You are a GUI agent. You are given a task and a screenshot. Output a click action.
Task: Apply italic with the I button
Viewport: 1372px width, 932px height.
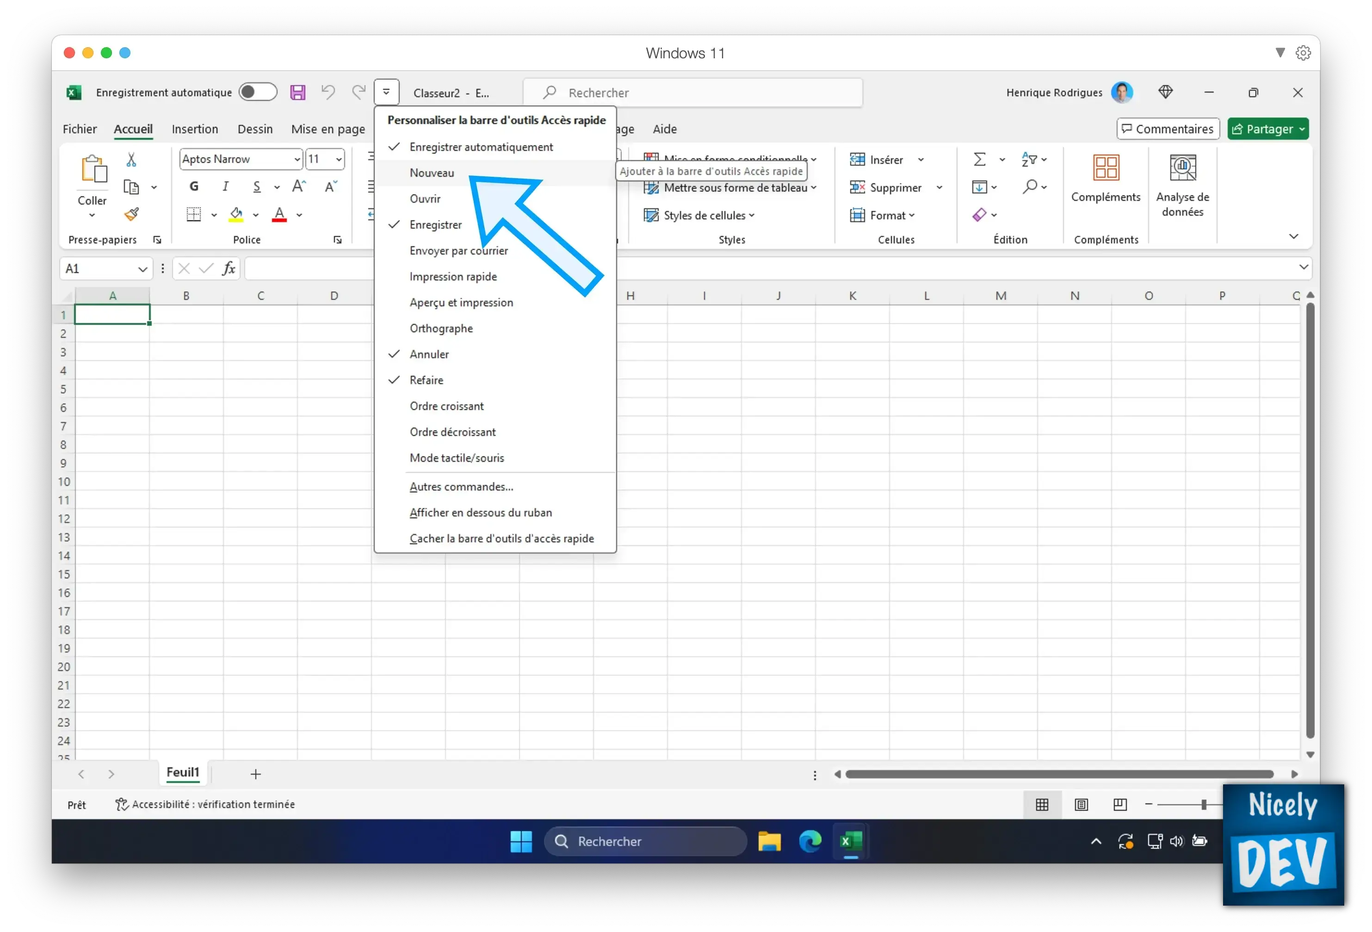point(226,186)
